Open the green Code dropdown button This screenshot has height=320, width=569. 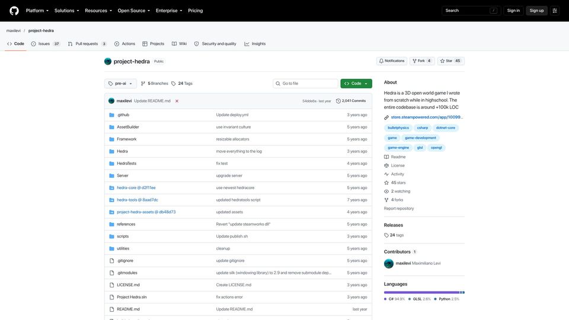[356, 84]
